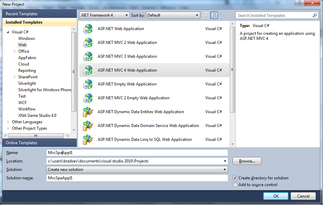
Task: Select the Silverlight template category
Action: [27, 83]
